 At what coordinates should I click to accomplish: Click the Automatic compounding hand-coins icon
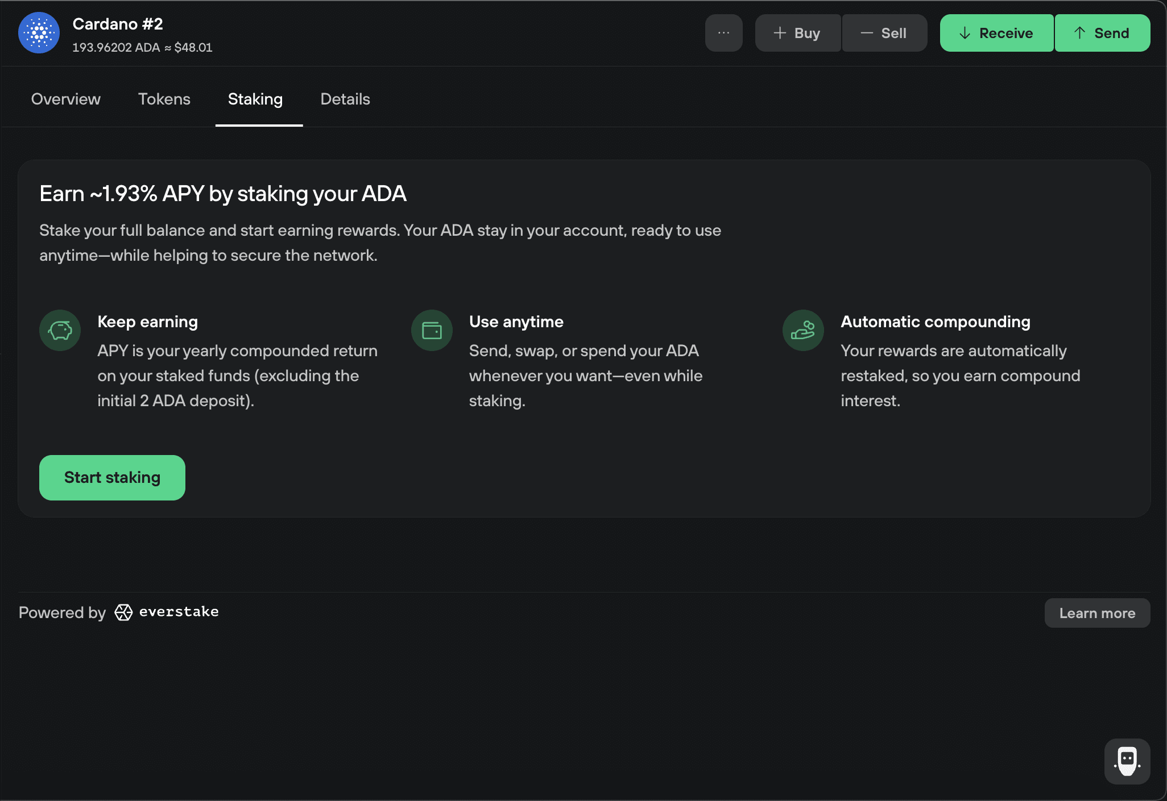coord(803,330)
